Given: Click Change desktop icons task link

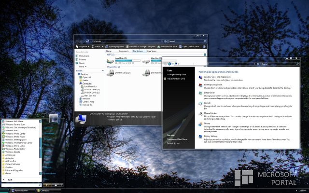Looking at the screenshot, I should click(176, 75).
